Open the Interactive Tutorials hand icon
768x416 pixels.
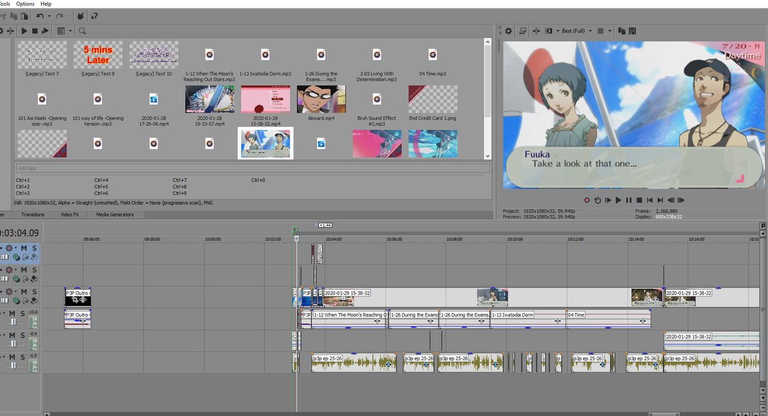click(81, 16)
